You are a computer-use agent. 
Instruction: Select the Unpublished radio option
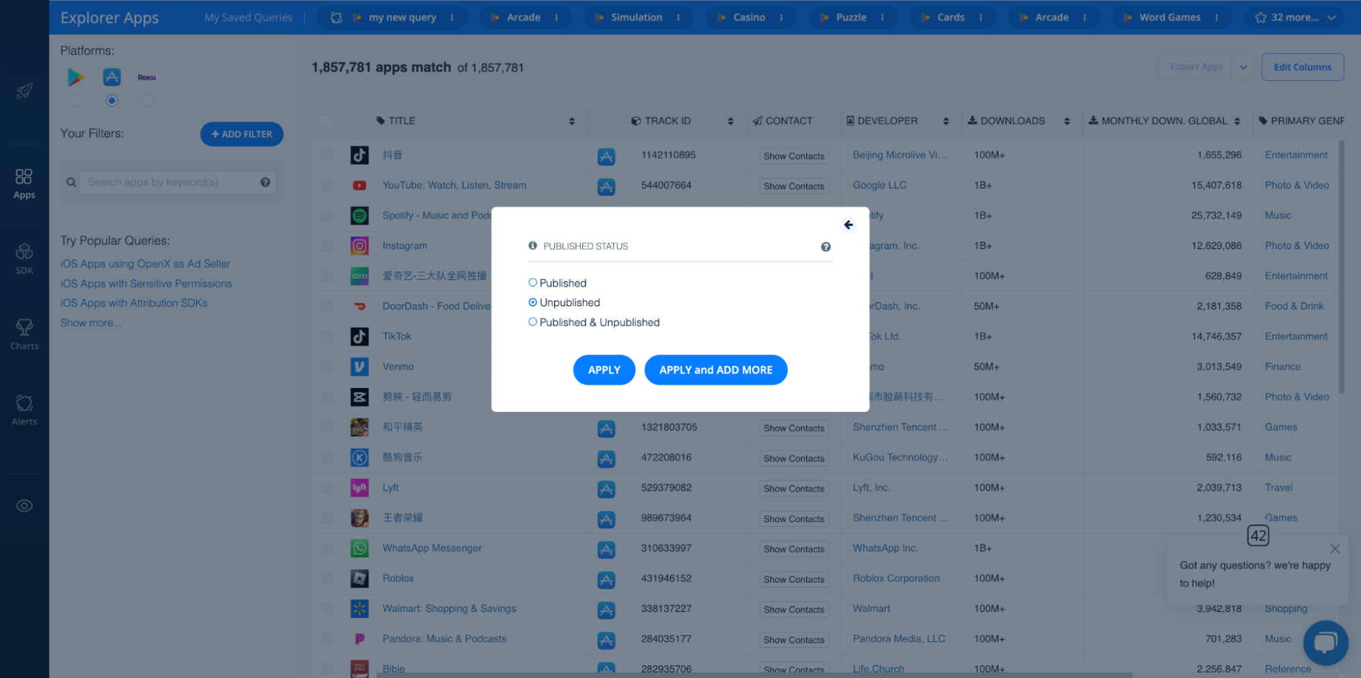point(532,302)
